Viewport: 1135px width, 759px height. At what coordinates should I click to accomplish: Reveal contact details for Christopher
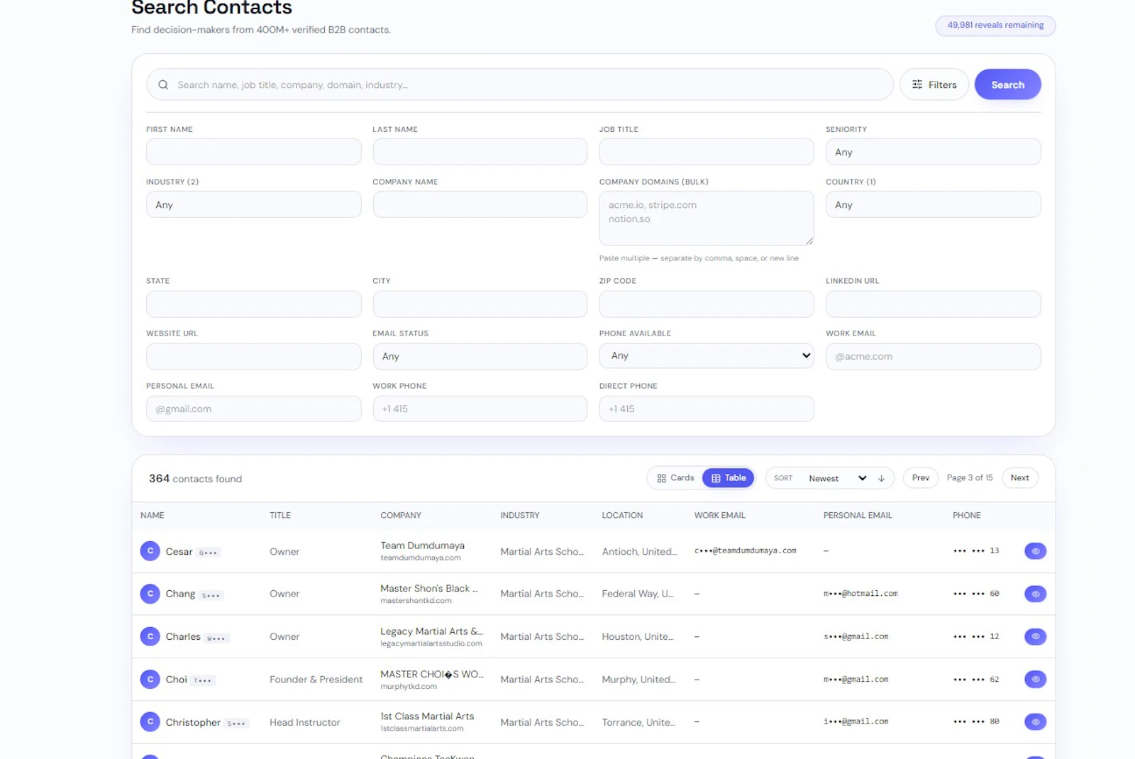pos(1035,722)
